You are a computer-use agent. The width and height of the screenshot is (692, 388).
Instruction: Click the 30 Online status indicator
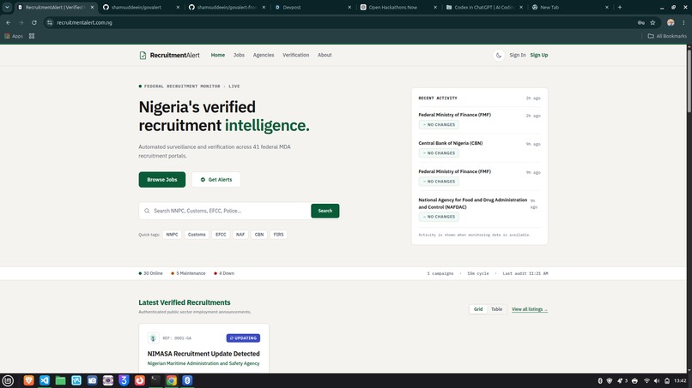(150, 273)
